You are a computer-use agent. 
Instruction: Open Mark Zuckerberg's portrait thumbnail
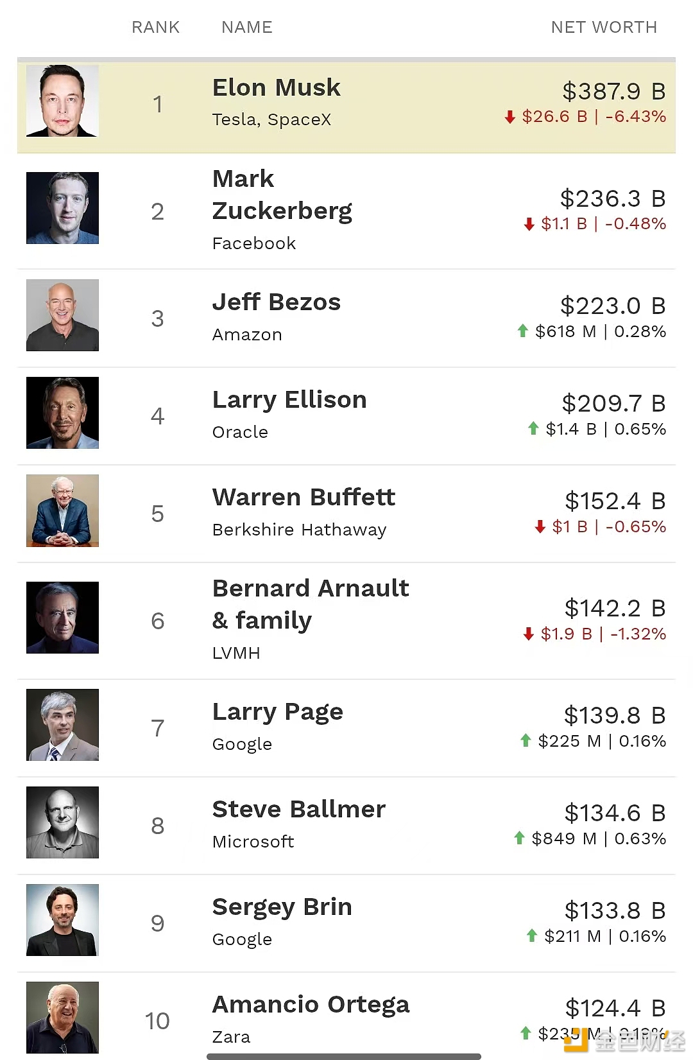click(62, 208)
